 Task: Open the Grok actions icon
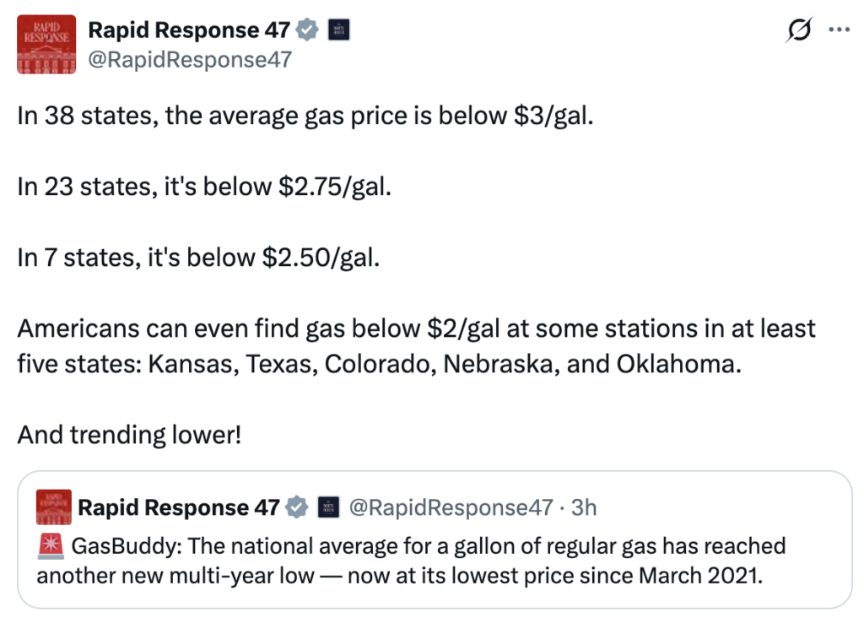[796, 30]
